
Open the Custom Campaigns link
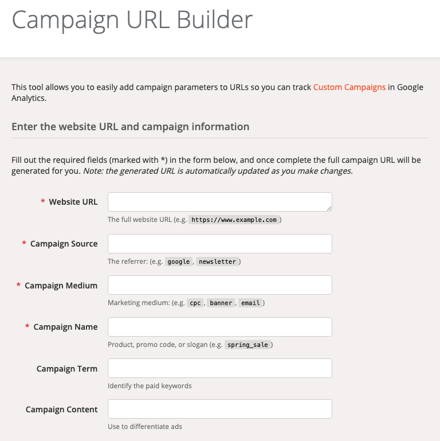349,87
